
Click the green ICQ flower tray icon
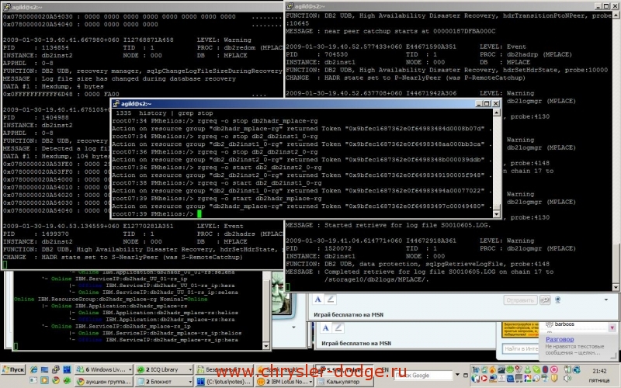(510, 370)
